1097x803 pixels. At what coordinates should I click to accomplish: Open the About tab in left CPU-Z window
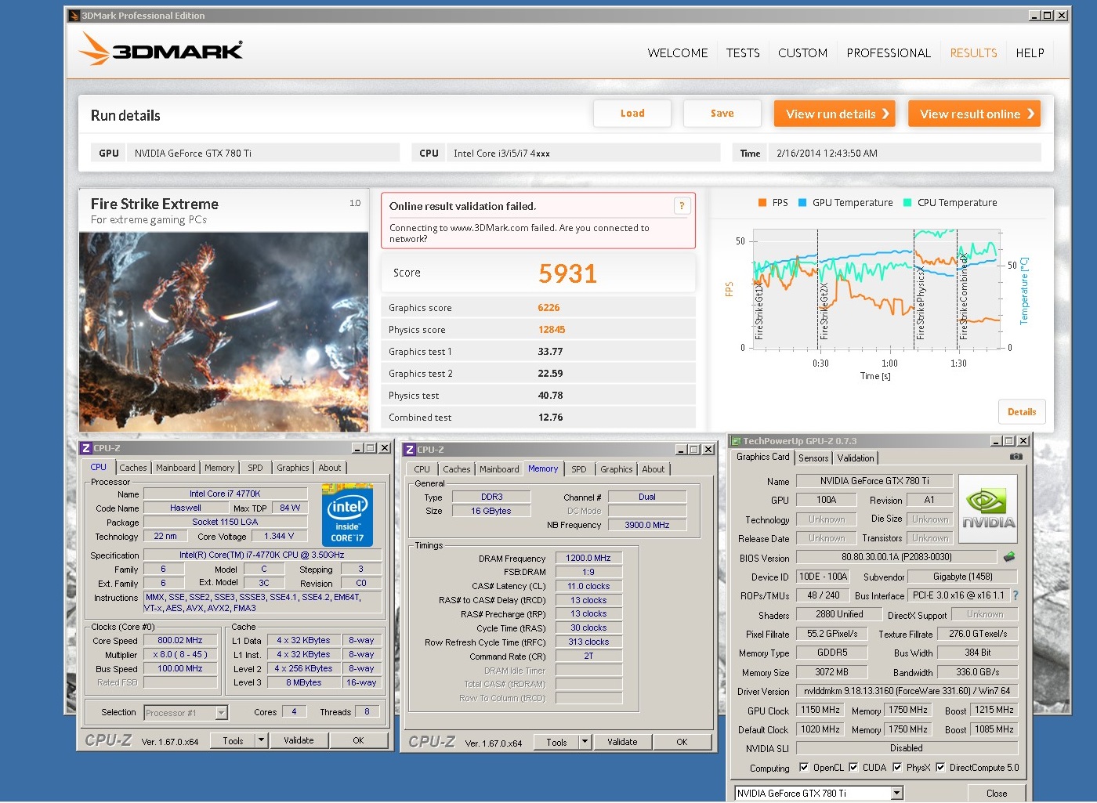click(330, 468)
